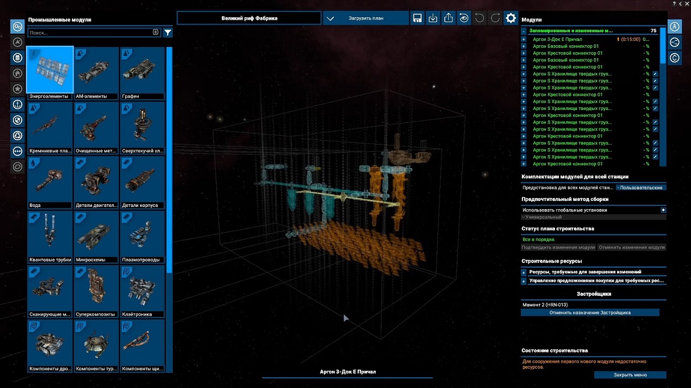Select the habitation modules house icon

point(18,73)
